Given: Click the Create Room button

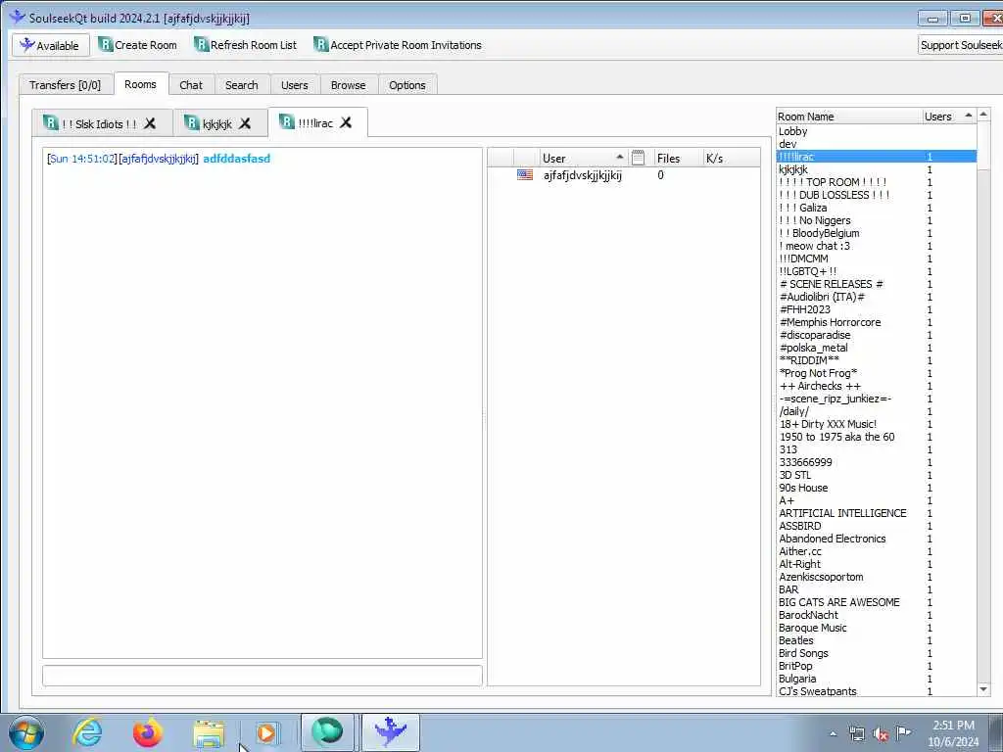Looking at the screenshot, I should click(137, 45).
